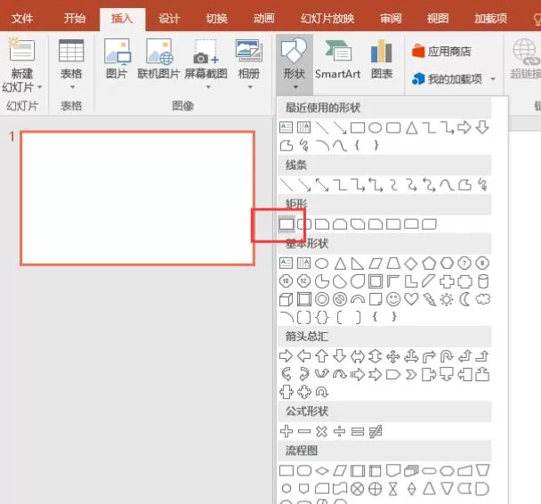Insert the plus sign formula shape

287,431
